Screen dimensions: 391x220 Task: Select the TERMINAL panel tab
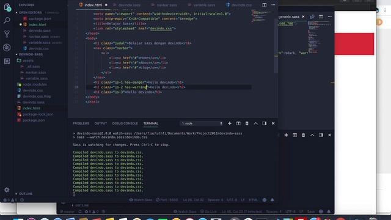151,123
